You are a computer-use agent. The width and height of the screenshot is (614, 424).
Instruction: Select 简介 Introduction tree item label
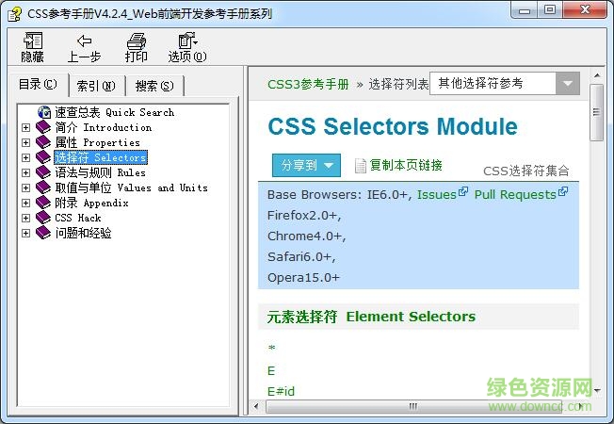(x=104, y=127)
